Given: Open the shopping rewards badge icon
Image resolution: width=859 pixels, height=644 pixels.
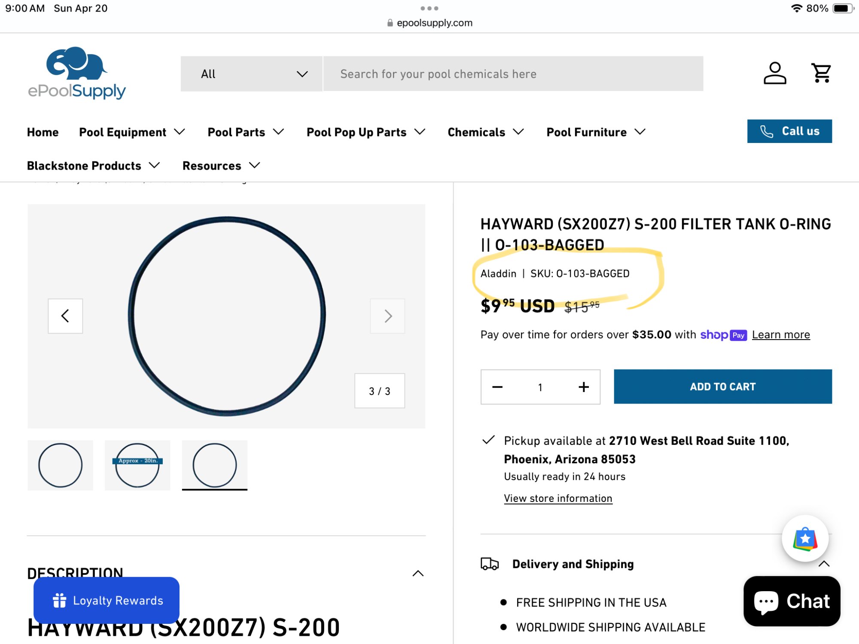Looking at the screenshot, I should pos(805,538).
